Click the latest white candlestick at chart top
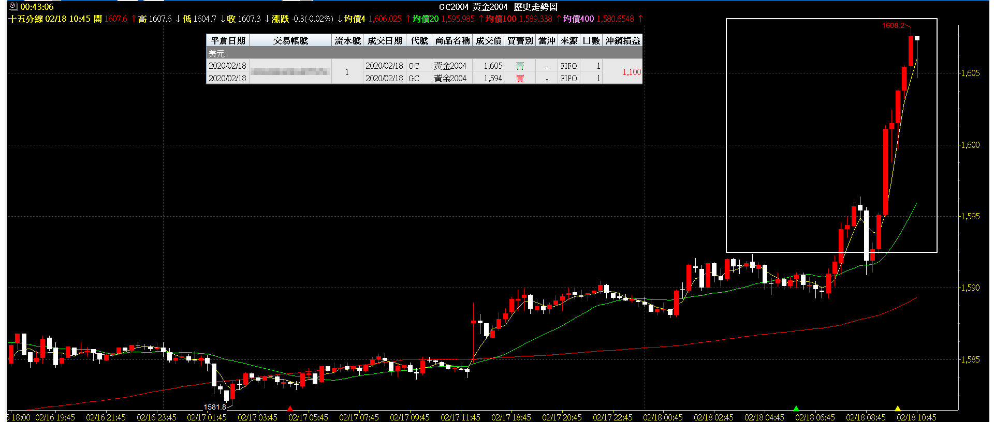Image resolution: width=994 pixels, height=422 pixels. coord(917,39)
